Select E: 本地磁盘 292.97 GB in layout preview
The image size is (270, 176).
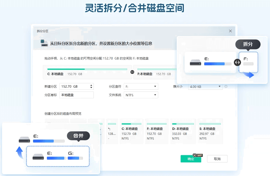point(210,131)
